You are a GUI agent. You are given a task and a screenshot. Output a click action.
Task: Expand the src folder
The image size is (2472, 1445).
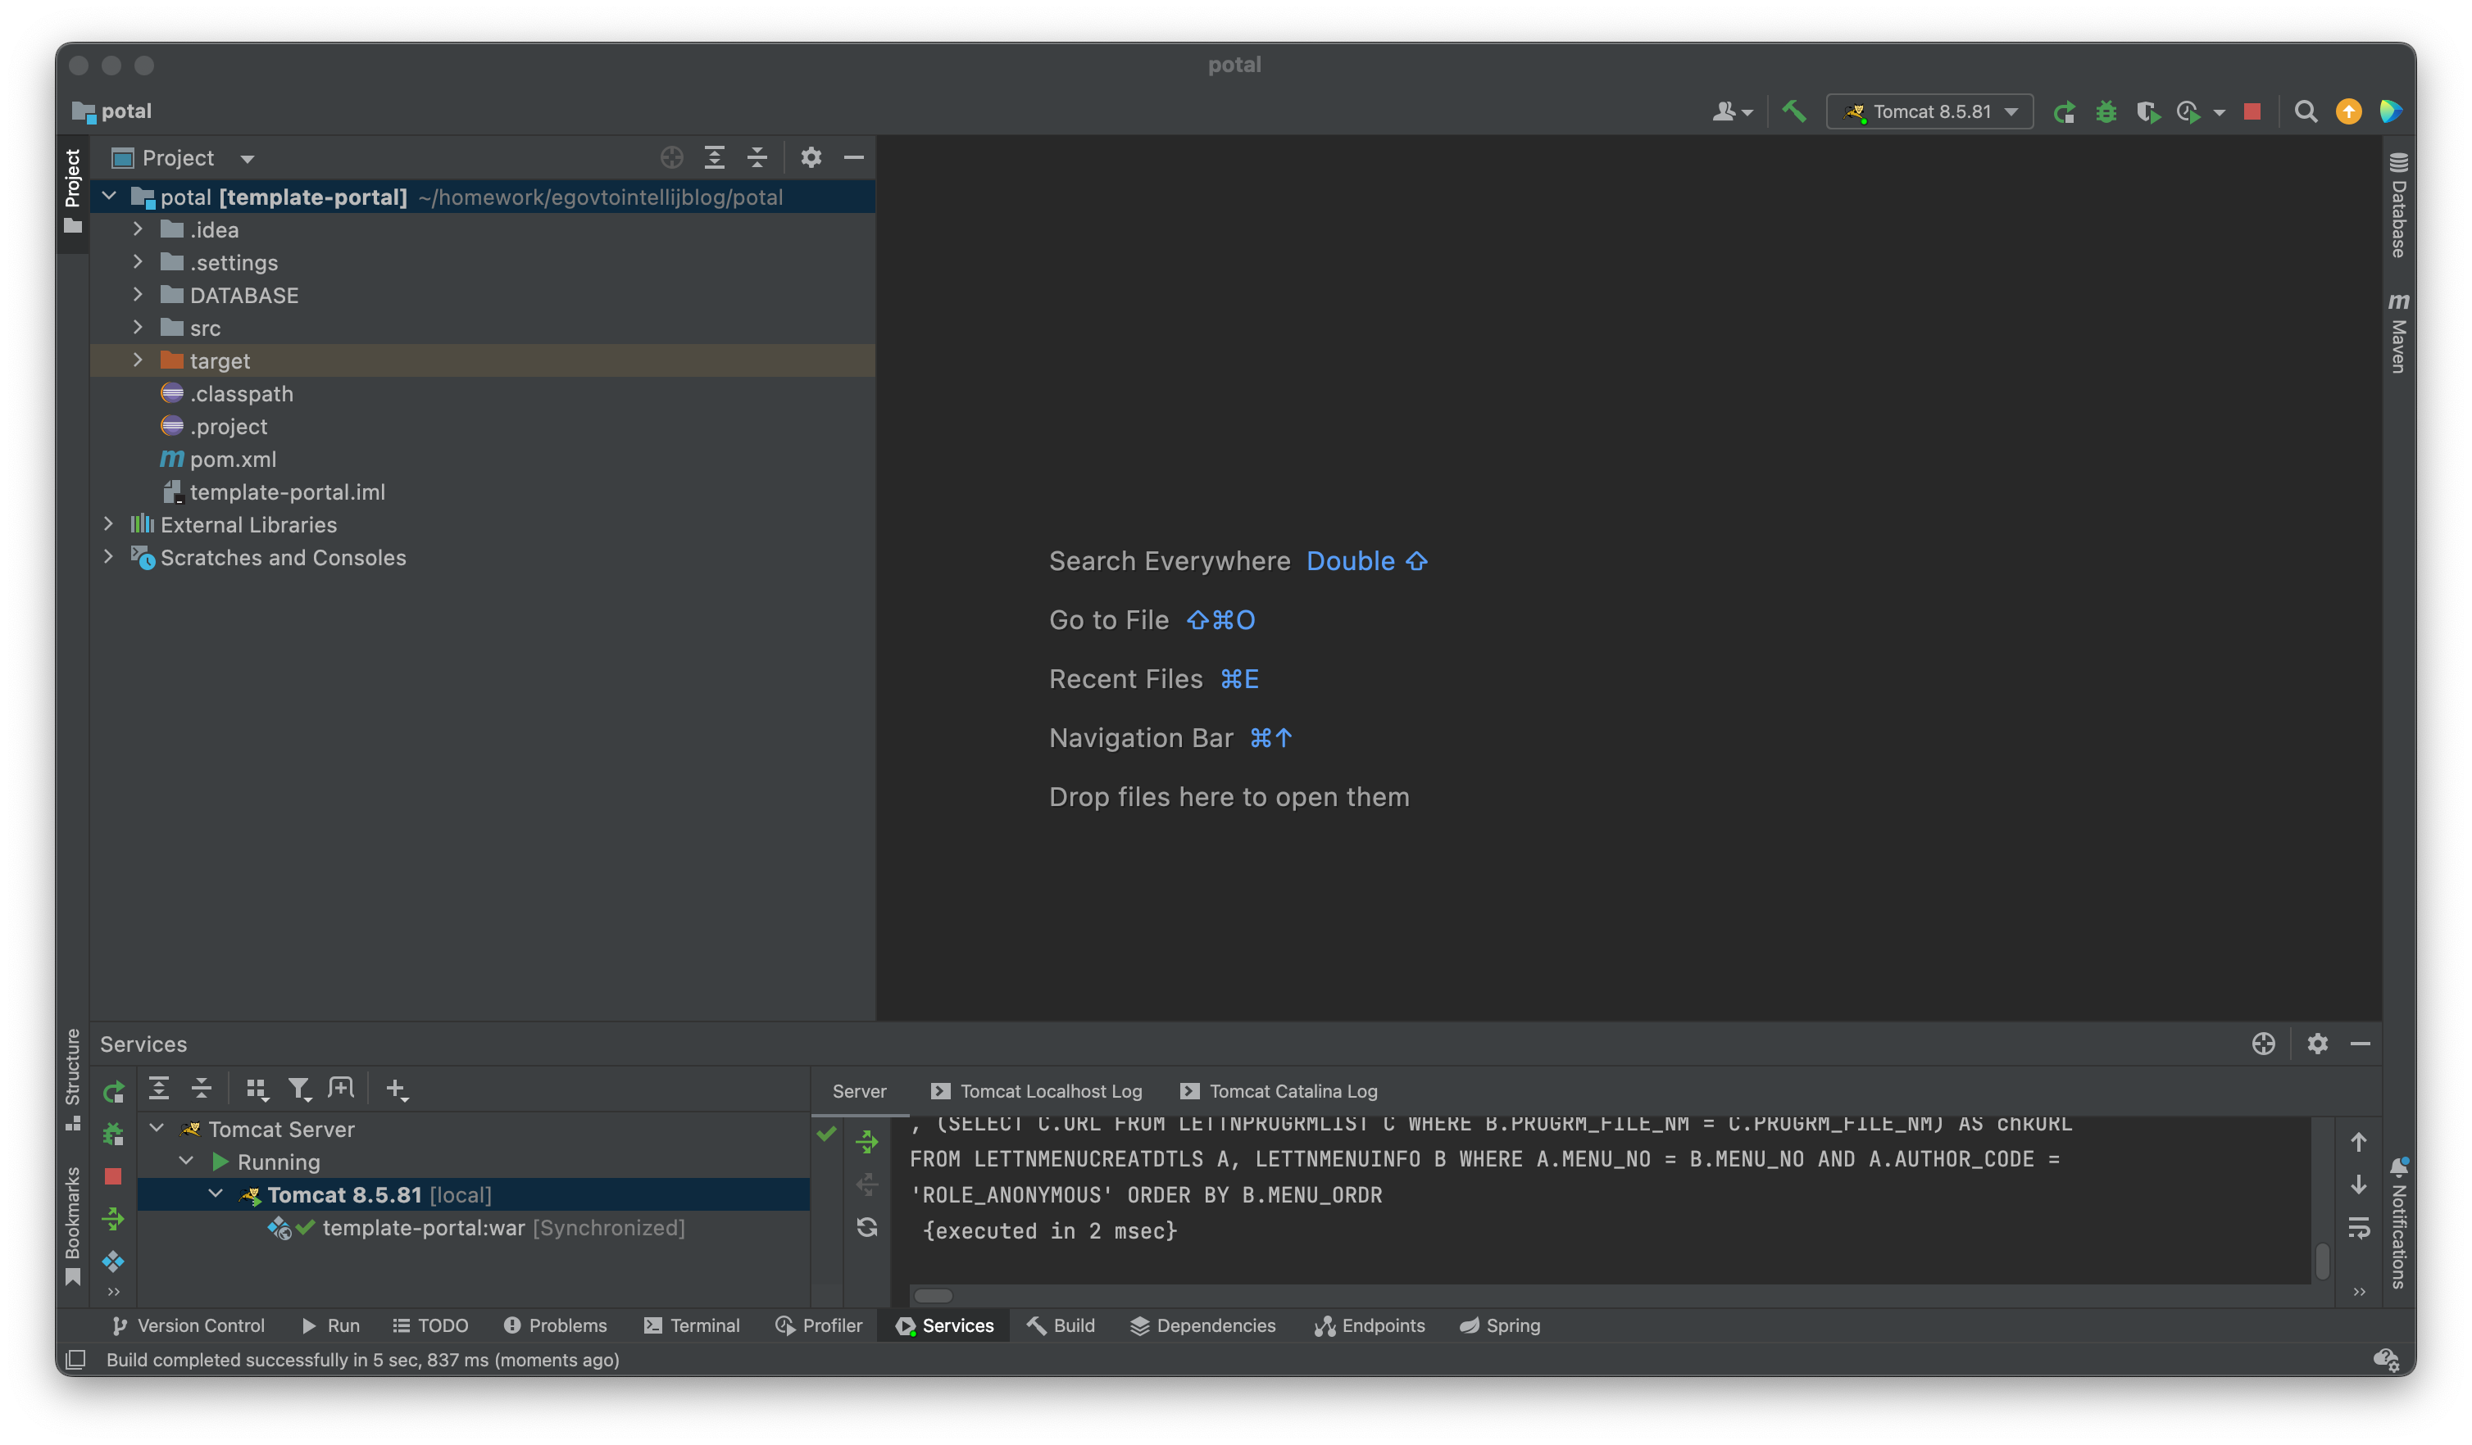pos(139,328)
